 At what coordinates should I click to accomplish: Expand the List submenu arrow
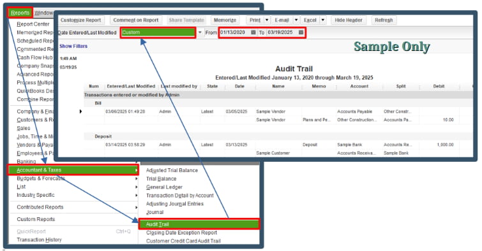click(136, 187)
